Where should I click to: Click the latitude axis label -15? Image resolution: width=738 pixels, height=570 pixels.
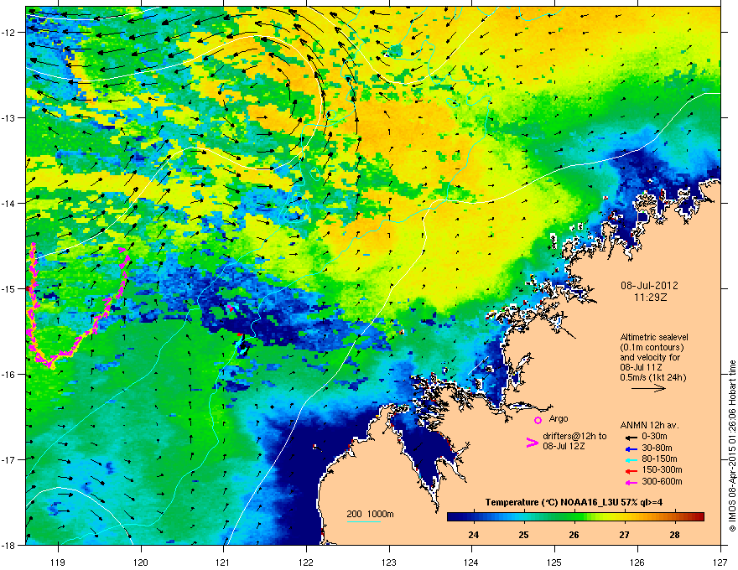click(8, 288)
